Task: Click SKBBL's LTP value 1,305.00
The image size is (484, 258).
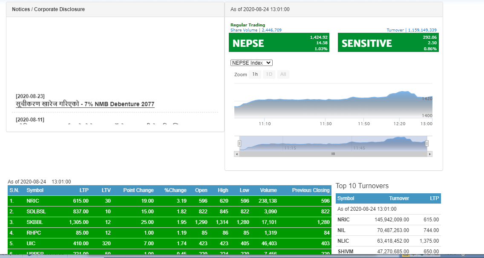Action: pyautogui.click(x=79, y=222)
